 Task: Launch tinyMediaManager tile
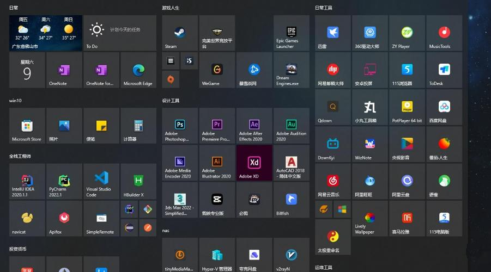(180, 255)
